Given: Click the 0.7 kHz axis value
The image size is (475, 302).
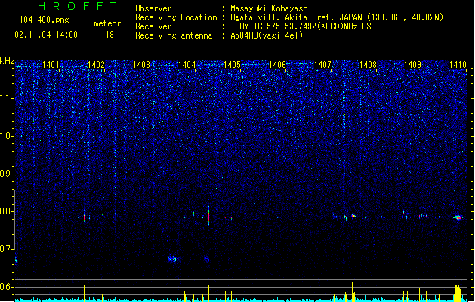Looking at the screenshot, I should pyautogui.click(x=7, y=249).
